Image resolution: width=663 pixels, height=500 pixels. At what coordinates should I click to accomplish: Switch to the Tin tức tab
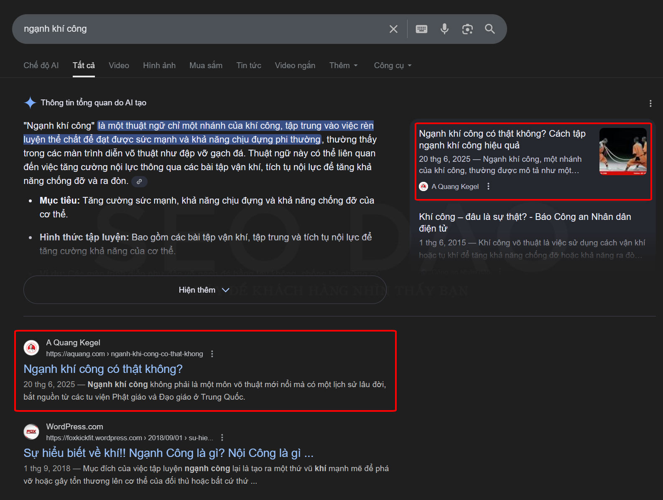click(249, 66)
